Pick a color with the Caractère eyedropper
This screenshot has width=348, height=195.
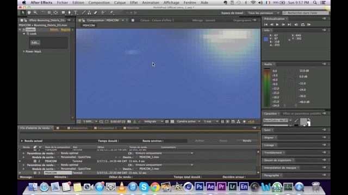coord(296,120)
